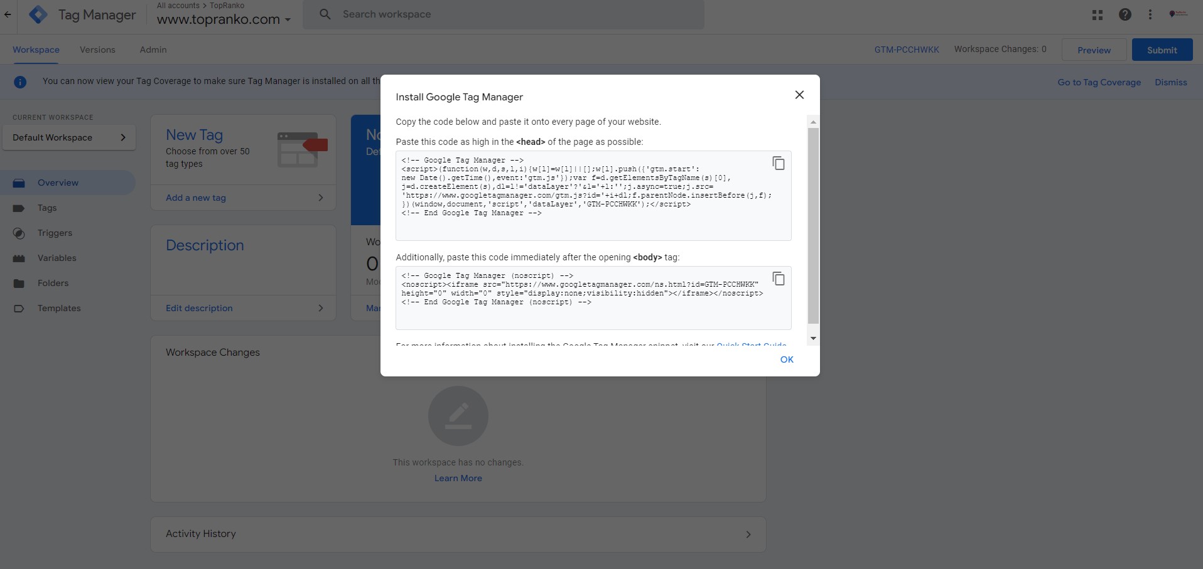Click the Tags label icon in sidebar

pyautogui.click(x=19, y=208)
